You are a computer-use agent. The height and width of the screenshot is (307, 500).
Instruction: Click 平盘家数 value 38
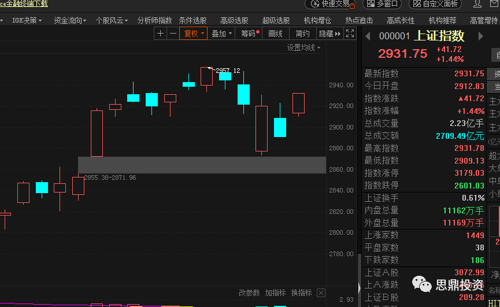coord(480,247)
